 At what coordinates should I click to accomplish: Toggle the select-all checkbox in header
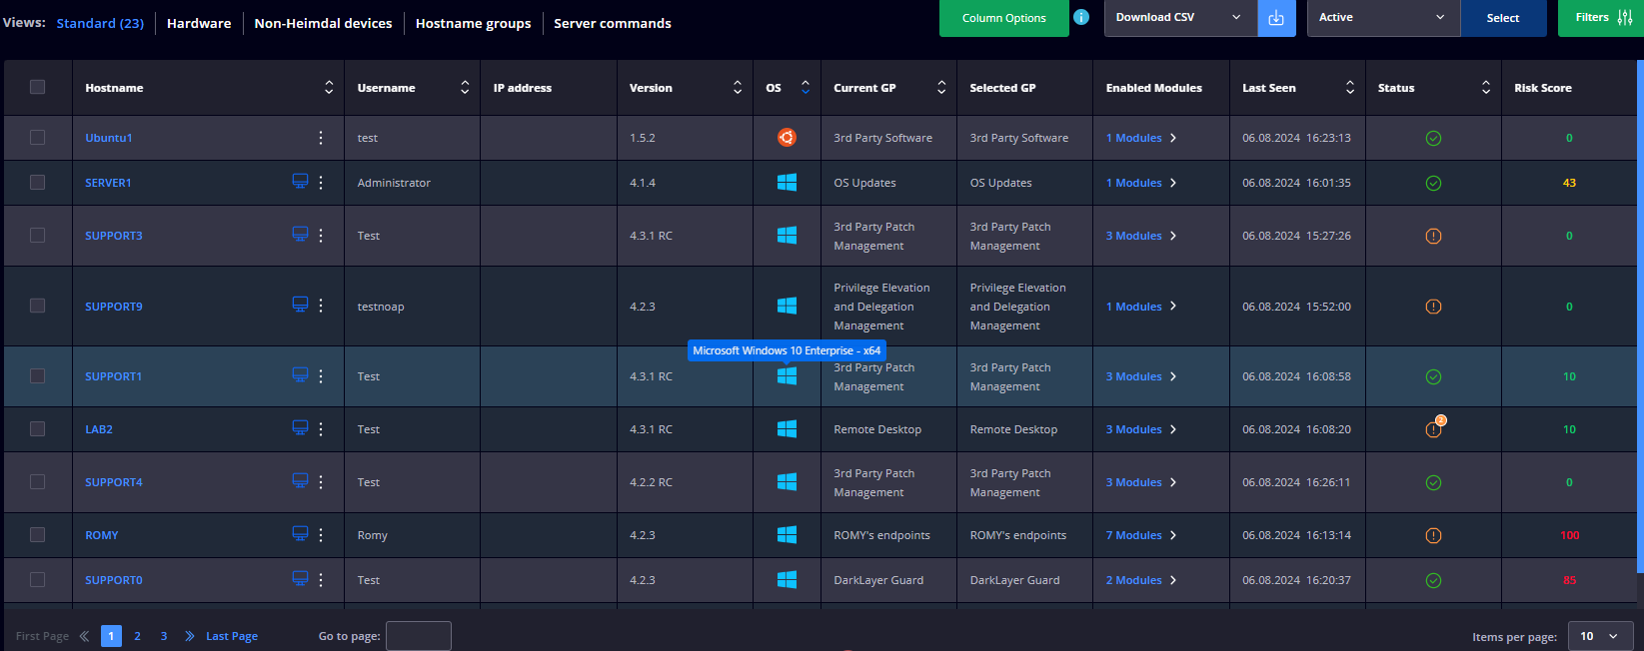(38, 87)
